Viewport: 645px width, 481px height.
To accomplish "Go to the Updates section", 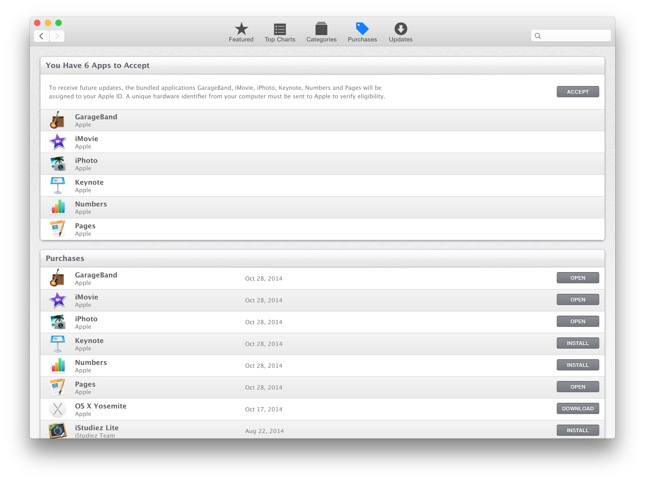I will point(401,32).
